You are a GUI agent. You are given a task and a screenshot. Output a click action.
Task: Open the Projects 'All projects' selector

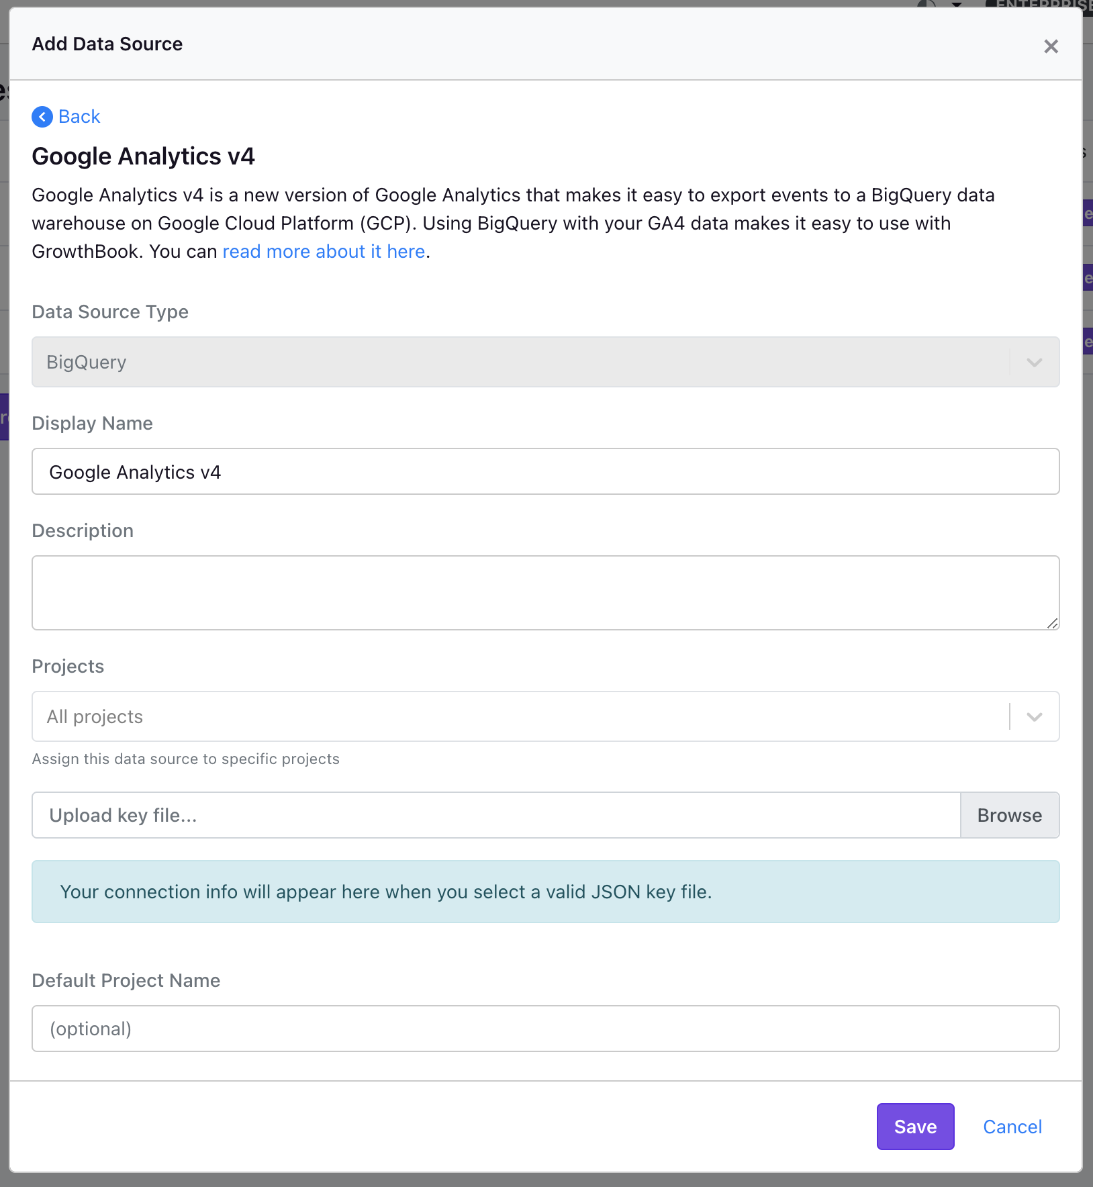(545, 716)
